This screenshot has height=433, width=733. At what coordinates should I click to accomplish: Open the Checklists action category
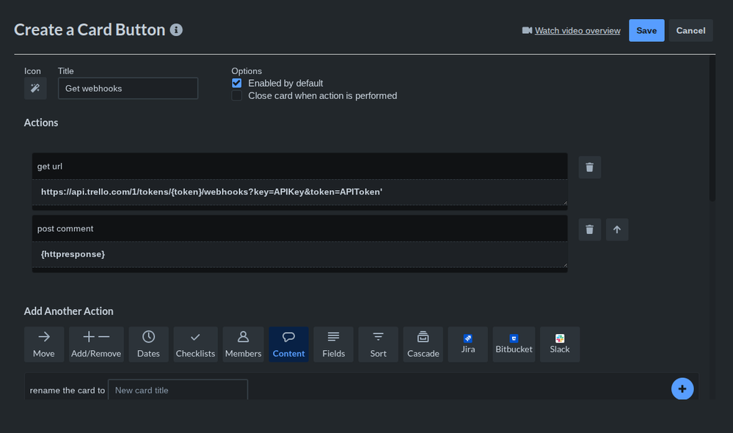click(195, 344)
